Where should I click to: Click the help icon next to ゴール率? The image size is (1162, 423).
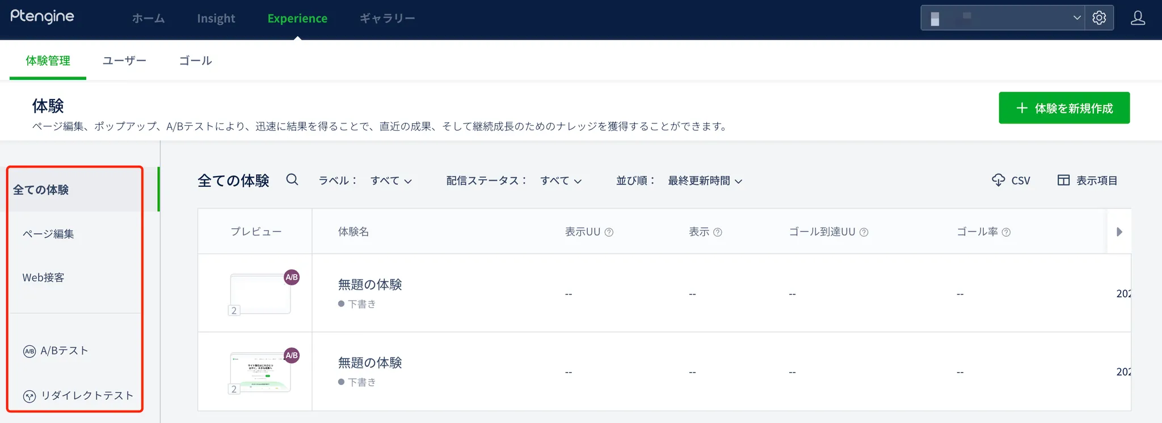tap(1006, 232)
